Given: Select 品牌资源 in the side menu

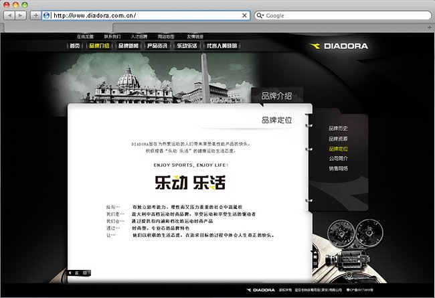Looking at the screenshot, I should tap(338, 139).
